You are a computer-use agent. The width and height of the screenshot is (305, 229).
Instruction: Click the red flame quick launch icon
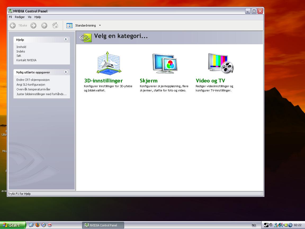(50, 225)
